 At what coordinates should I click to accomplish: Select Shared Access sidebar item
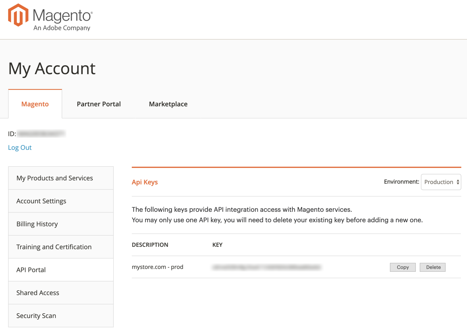tap(61, 293)
